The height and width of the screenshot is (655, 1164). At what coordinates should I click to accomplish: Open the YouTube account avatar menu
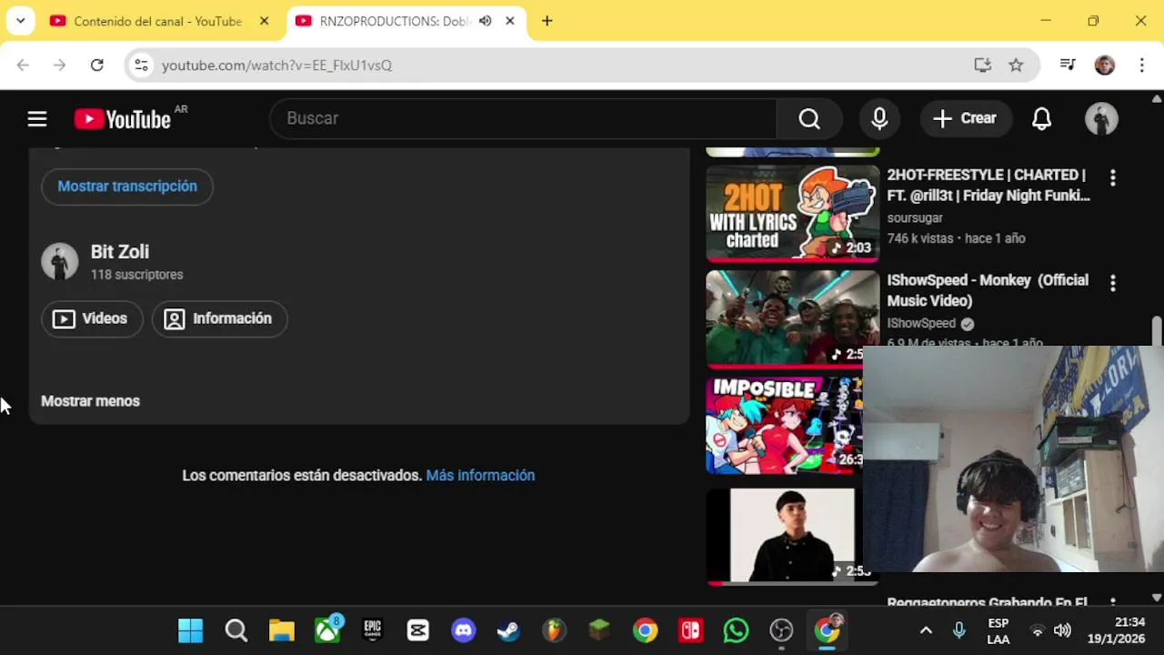(x=1101, y=118)
